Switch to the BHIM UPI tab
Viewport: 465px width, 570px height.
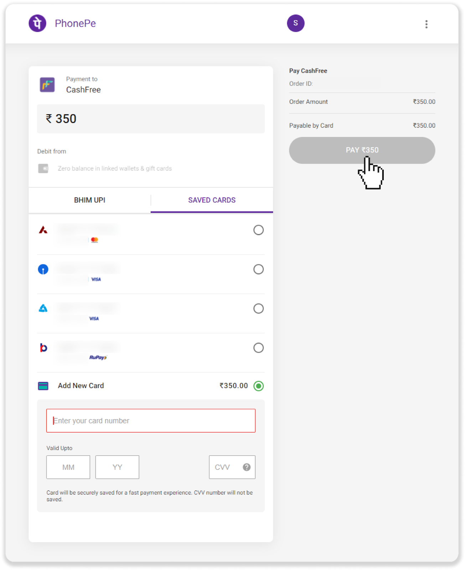pyautogui.click(x=90, y=200)
